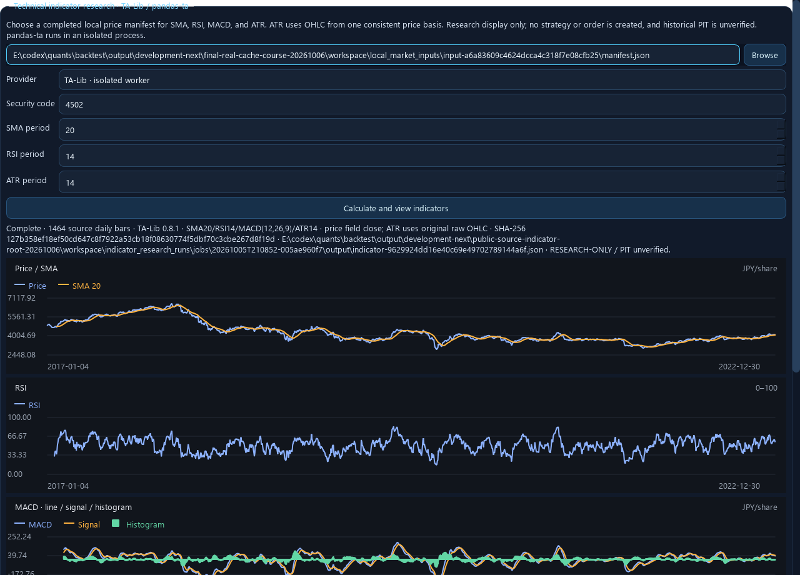The height and width of the screenshot is (575, 800).
Task: Open the Provider TA-Lib dropdown
Action: pyautogui.click(x=422, y=80)
